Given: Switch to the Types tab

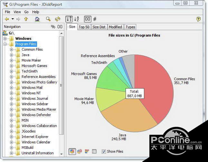Looking at the screenshot, I should 130,27.
